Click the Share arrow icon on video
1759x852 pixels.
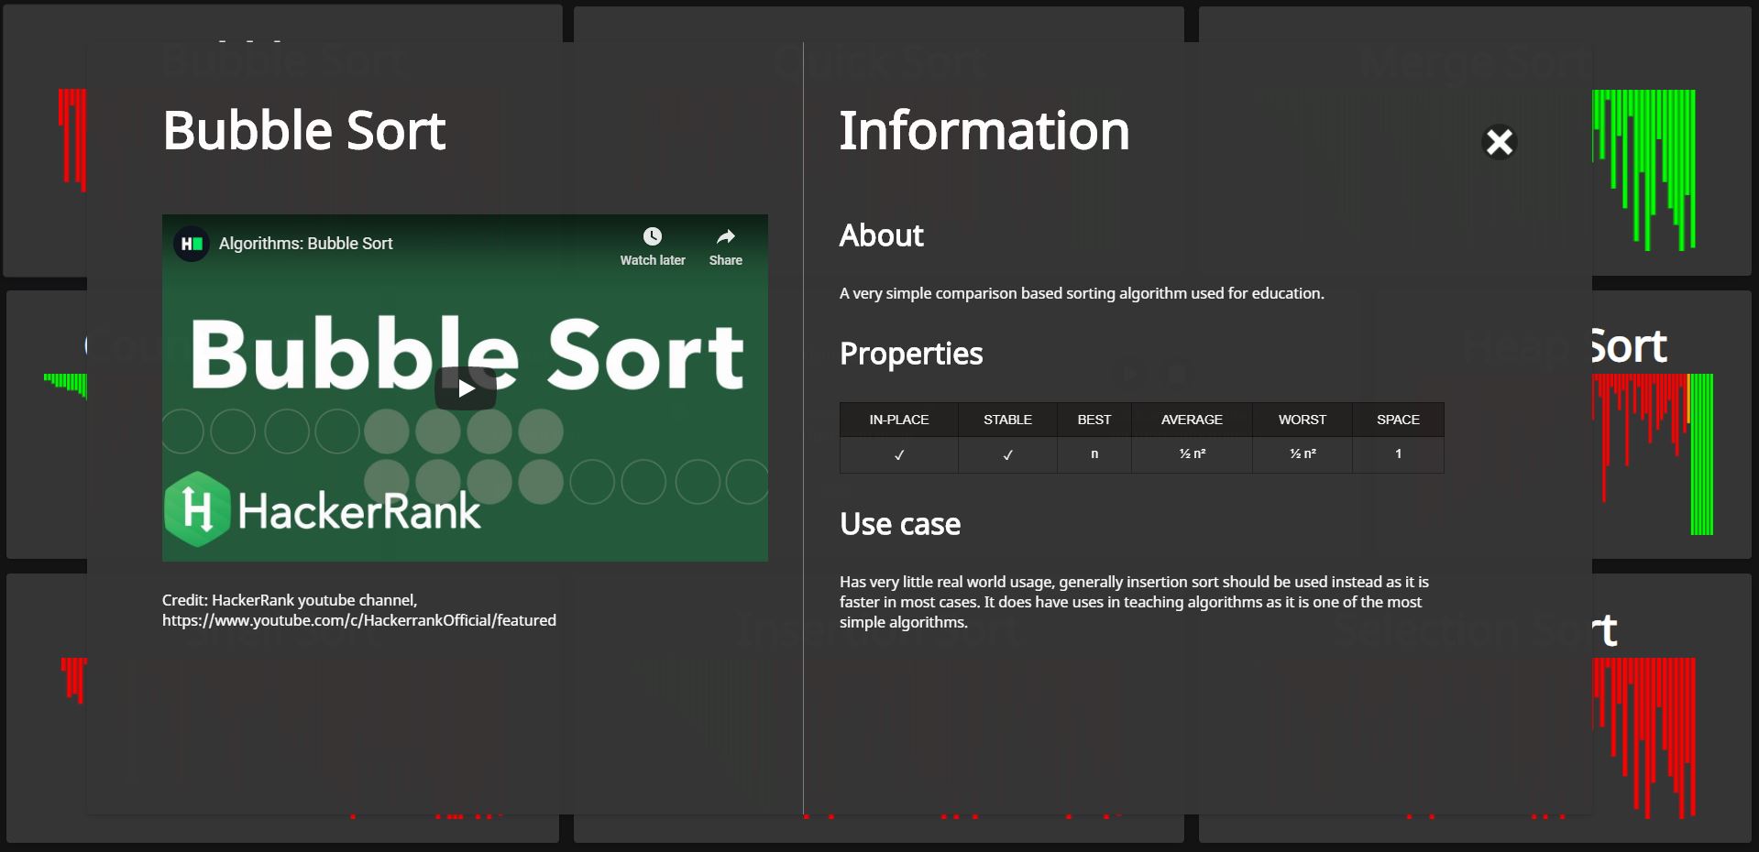pos(726,236)
